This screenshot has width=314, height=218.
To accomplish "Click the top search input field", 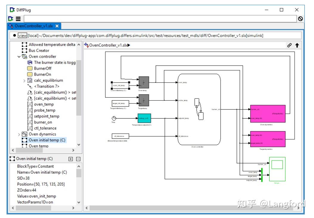I will (160, 19).
